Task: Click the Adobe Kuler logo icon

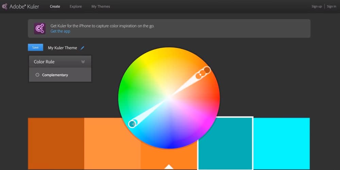Action: click(x=4, y=6)
